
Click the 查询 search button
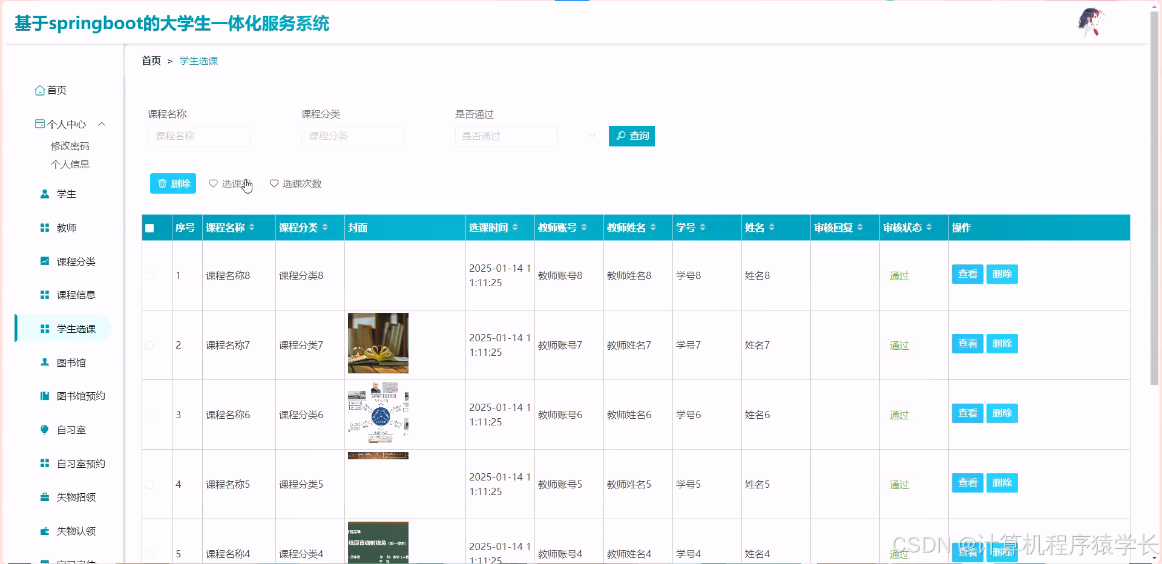(631, 136)
